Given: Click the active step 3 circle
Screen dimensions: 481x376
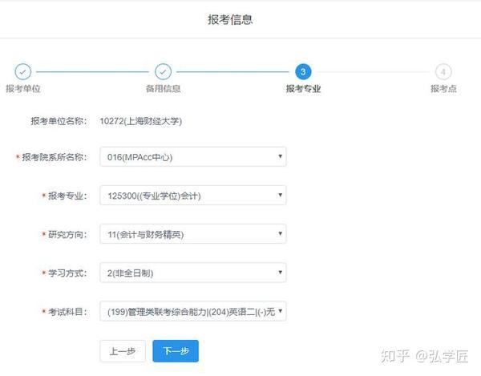Looking at the screenshot, I should coord(303,72).
